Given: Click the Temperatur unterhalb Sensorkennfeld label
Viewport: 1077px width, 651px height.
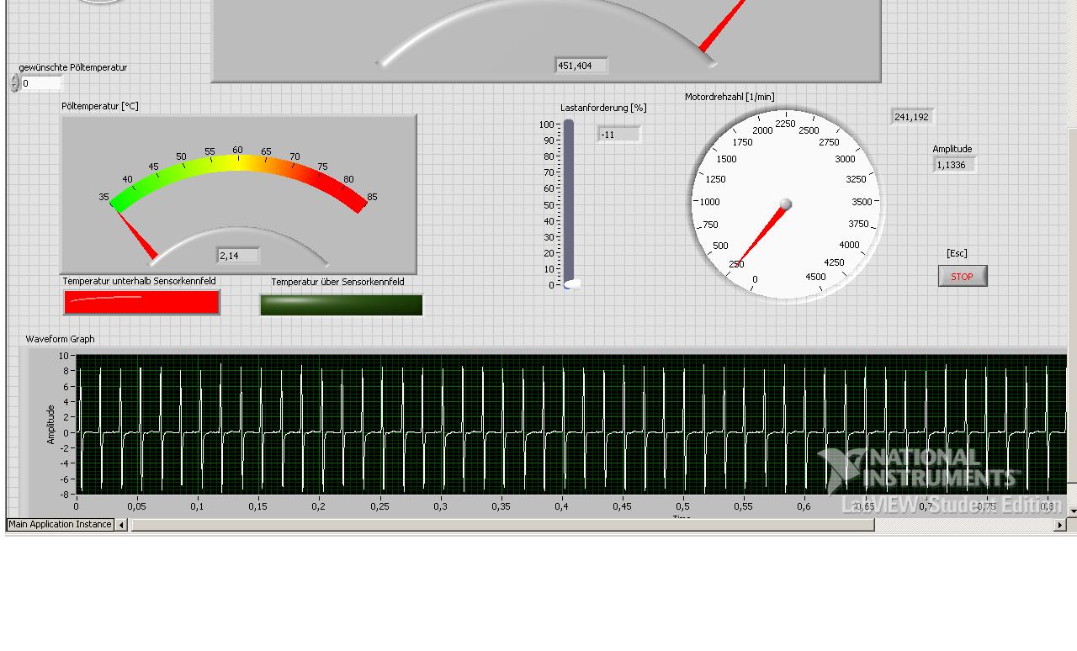Looking at the screenshot, I should click(x=139, y=281).
